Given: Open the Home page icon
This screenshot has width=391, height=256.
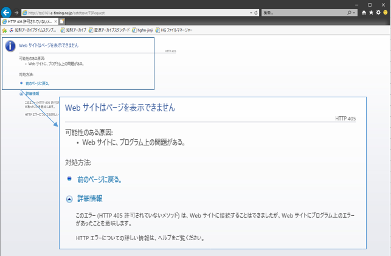Looking at the screenshot, I should [364, 12].
